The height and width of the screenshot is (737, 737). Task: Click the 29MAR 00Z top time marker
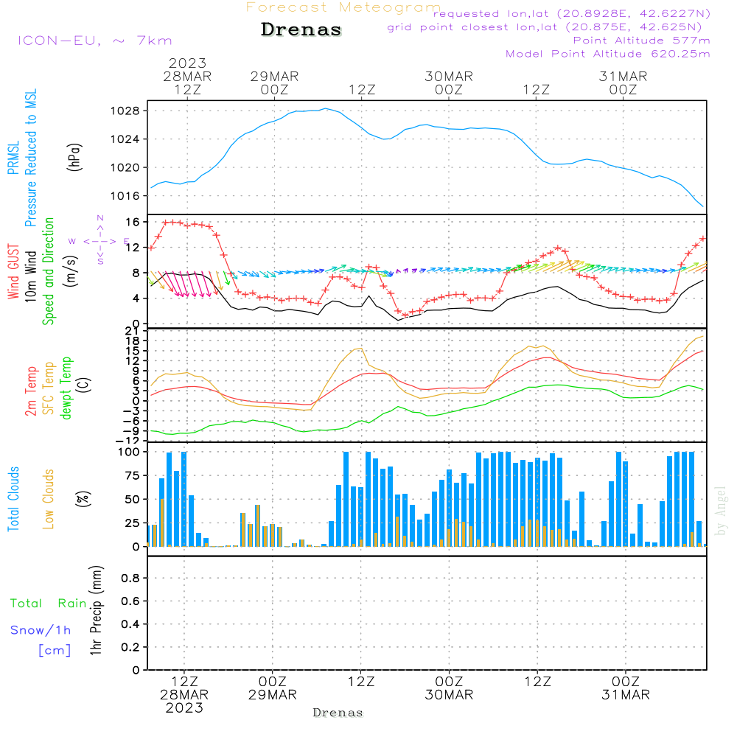[274, 83]
